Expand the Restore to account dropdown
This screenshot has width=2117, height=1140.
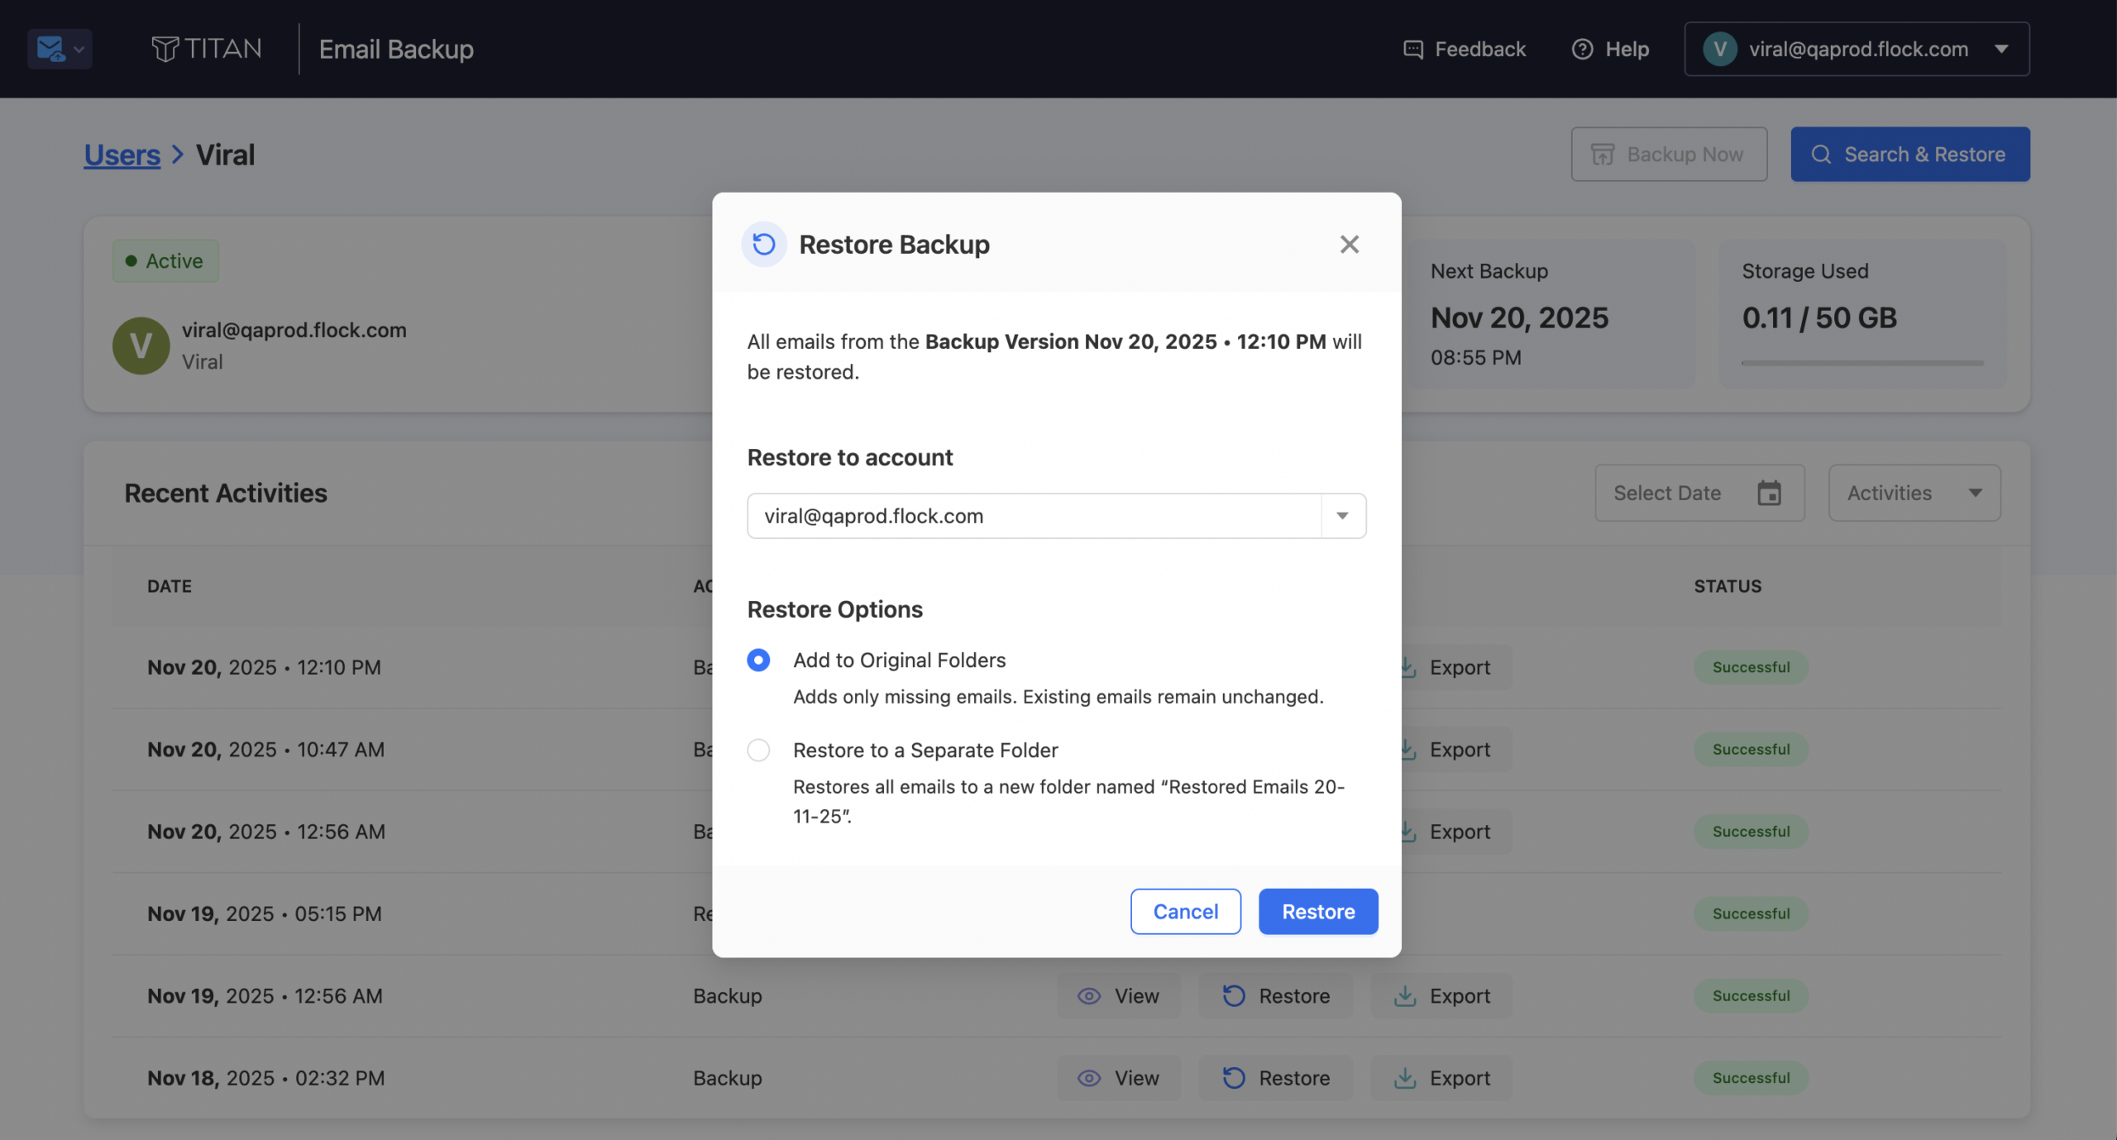coord(1342,516)
